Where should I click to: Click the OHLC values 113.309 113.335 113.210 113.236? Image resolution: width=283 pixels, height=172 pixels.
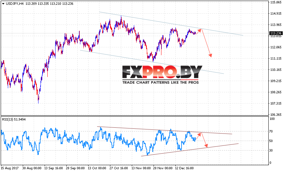(x=49, y=4)
